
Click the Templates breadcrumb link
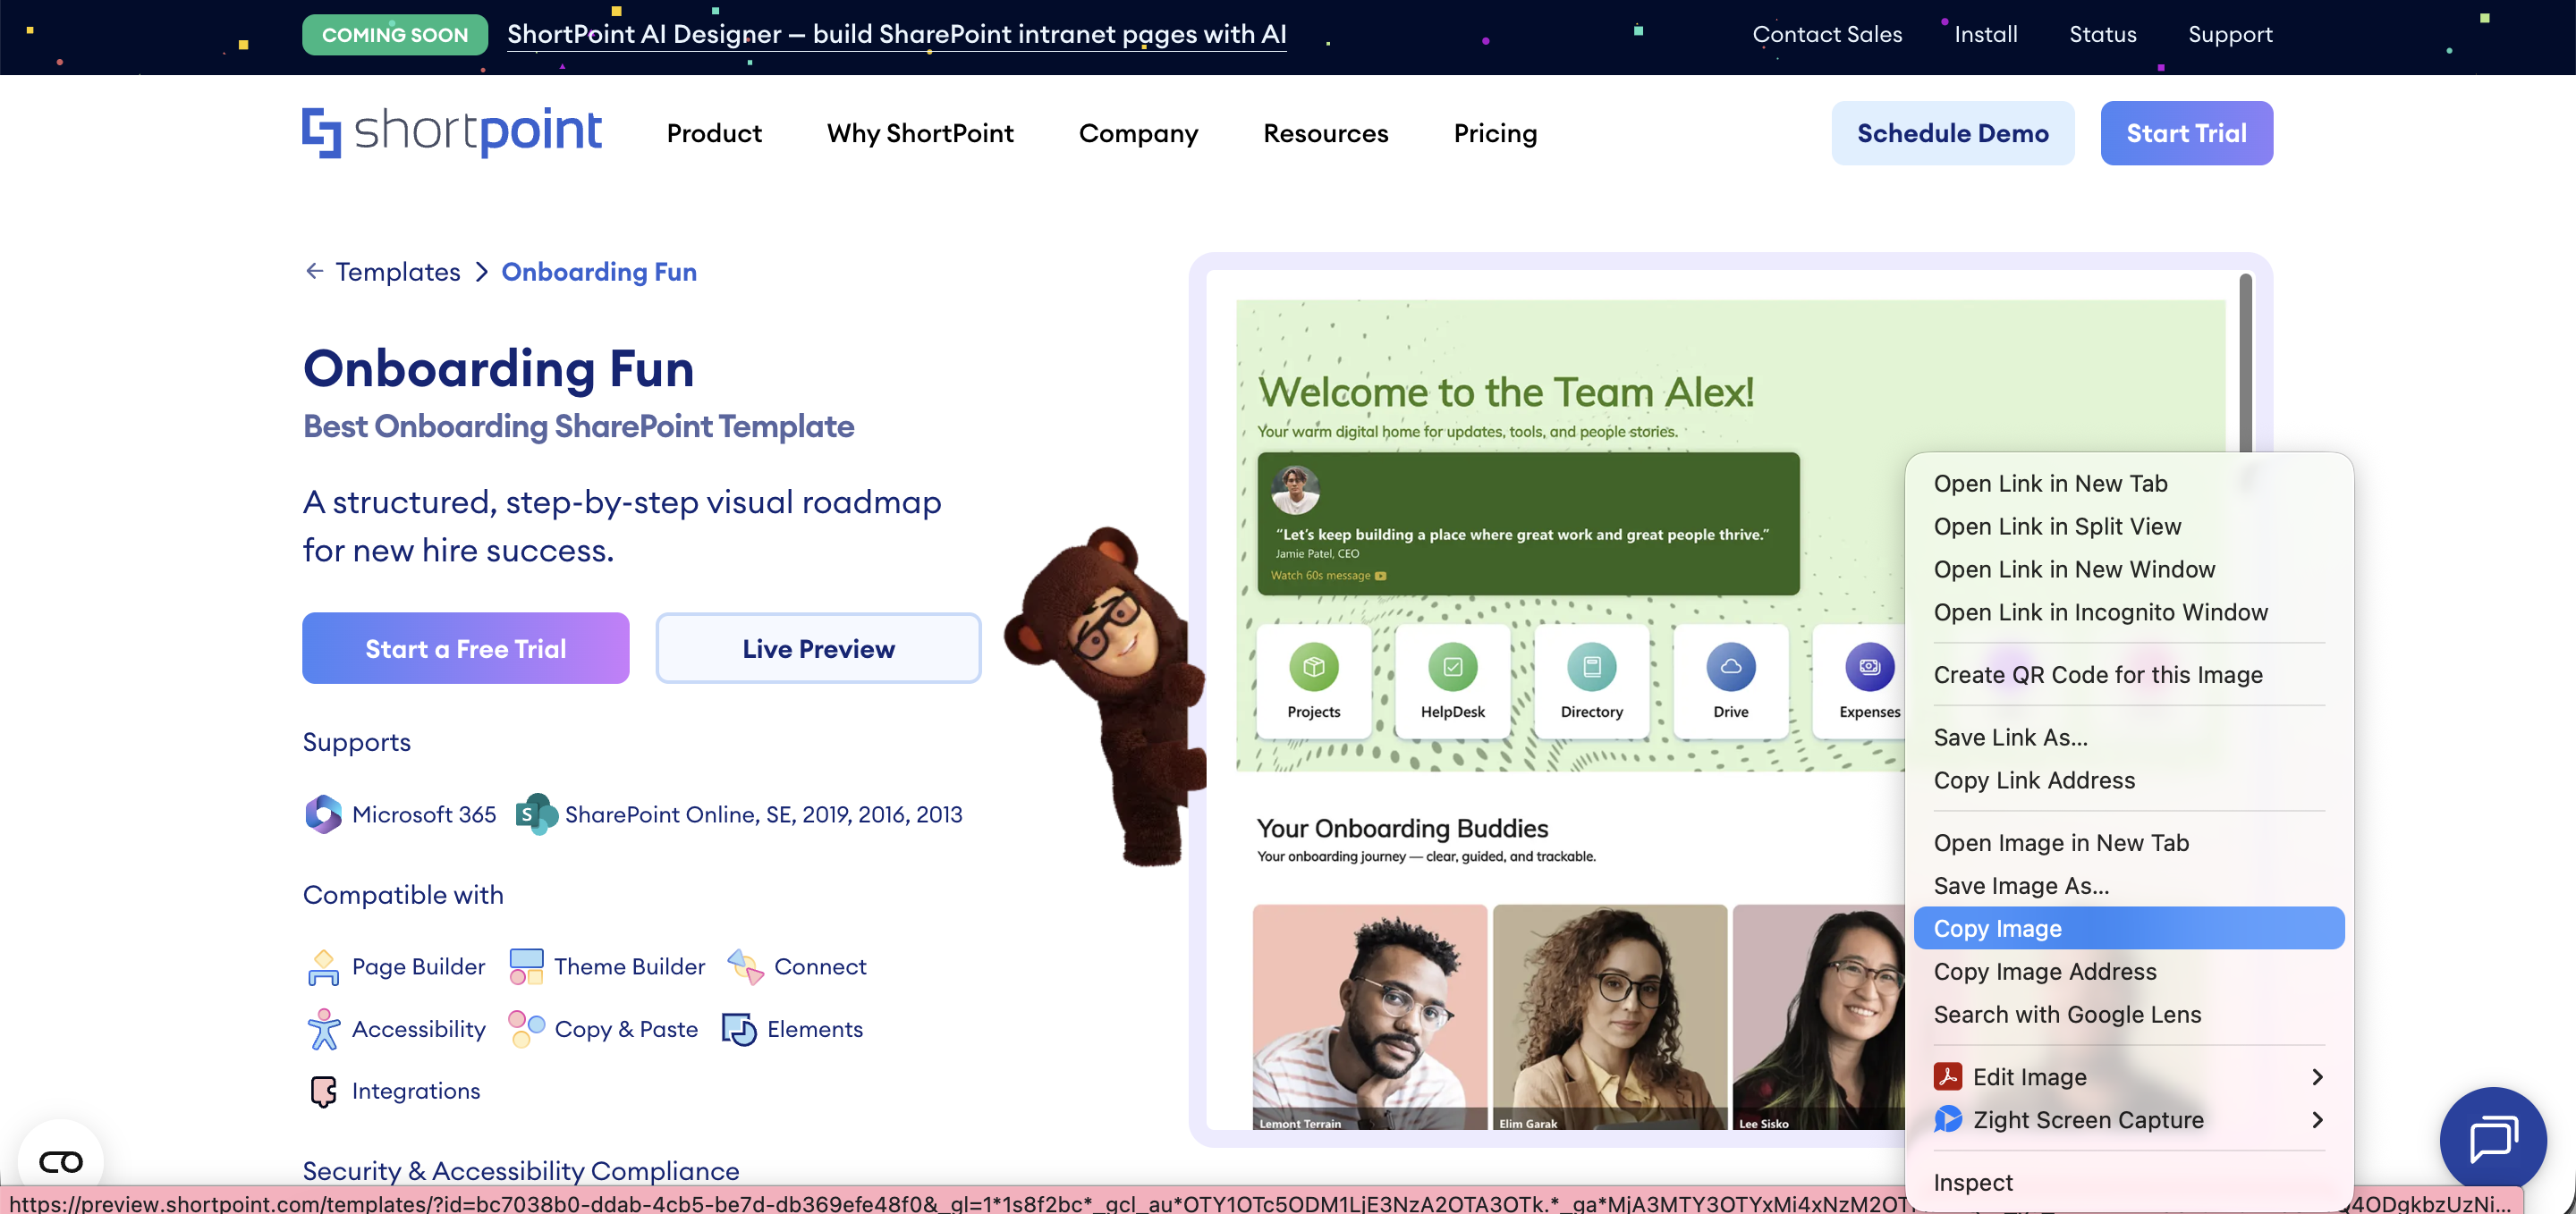click(x=397, y=272)
